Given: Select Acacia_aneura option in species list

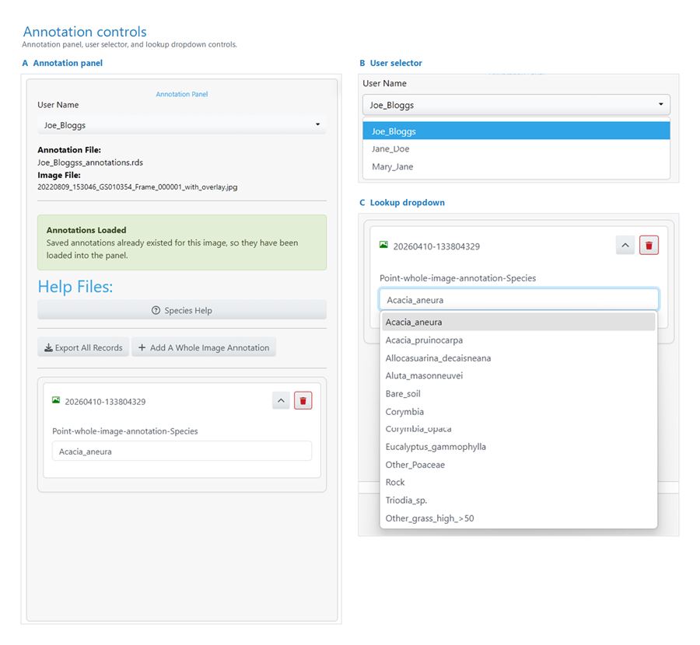Looking at the screenshot, I should 518,322.
